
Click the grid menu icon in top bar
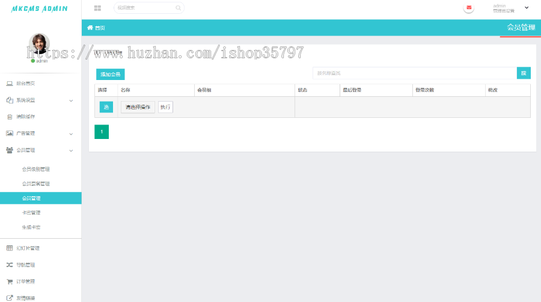[x=97, y=8]
